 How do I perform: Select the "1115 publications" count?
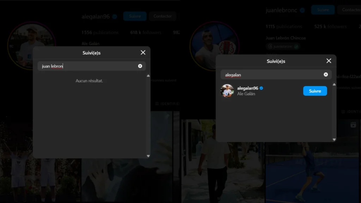coord(284,26)
